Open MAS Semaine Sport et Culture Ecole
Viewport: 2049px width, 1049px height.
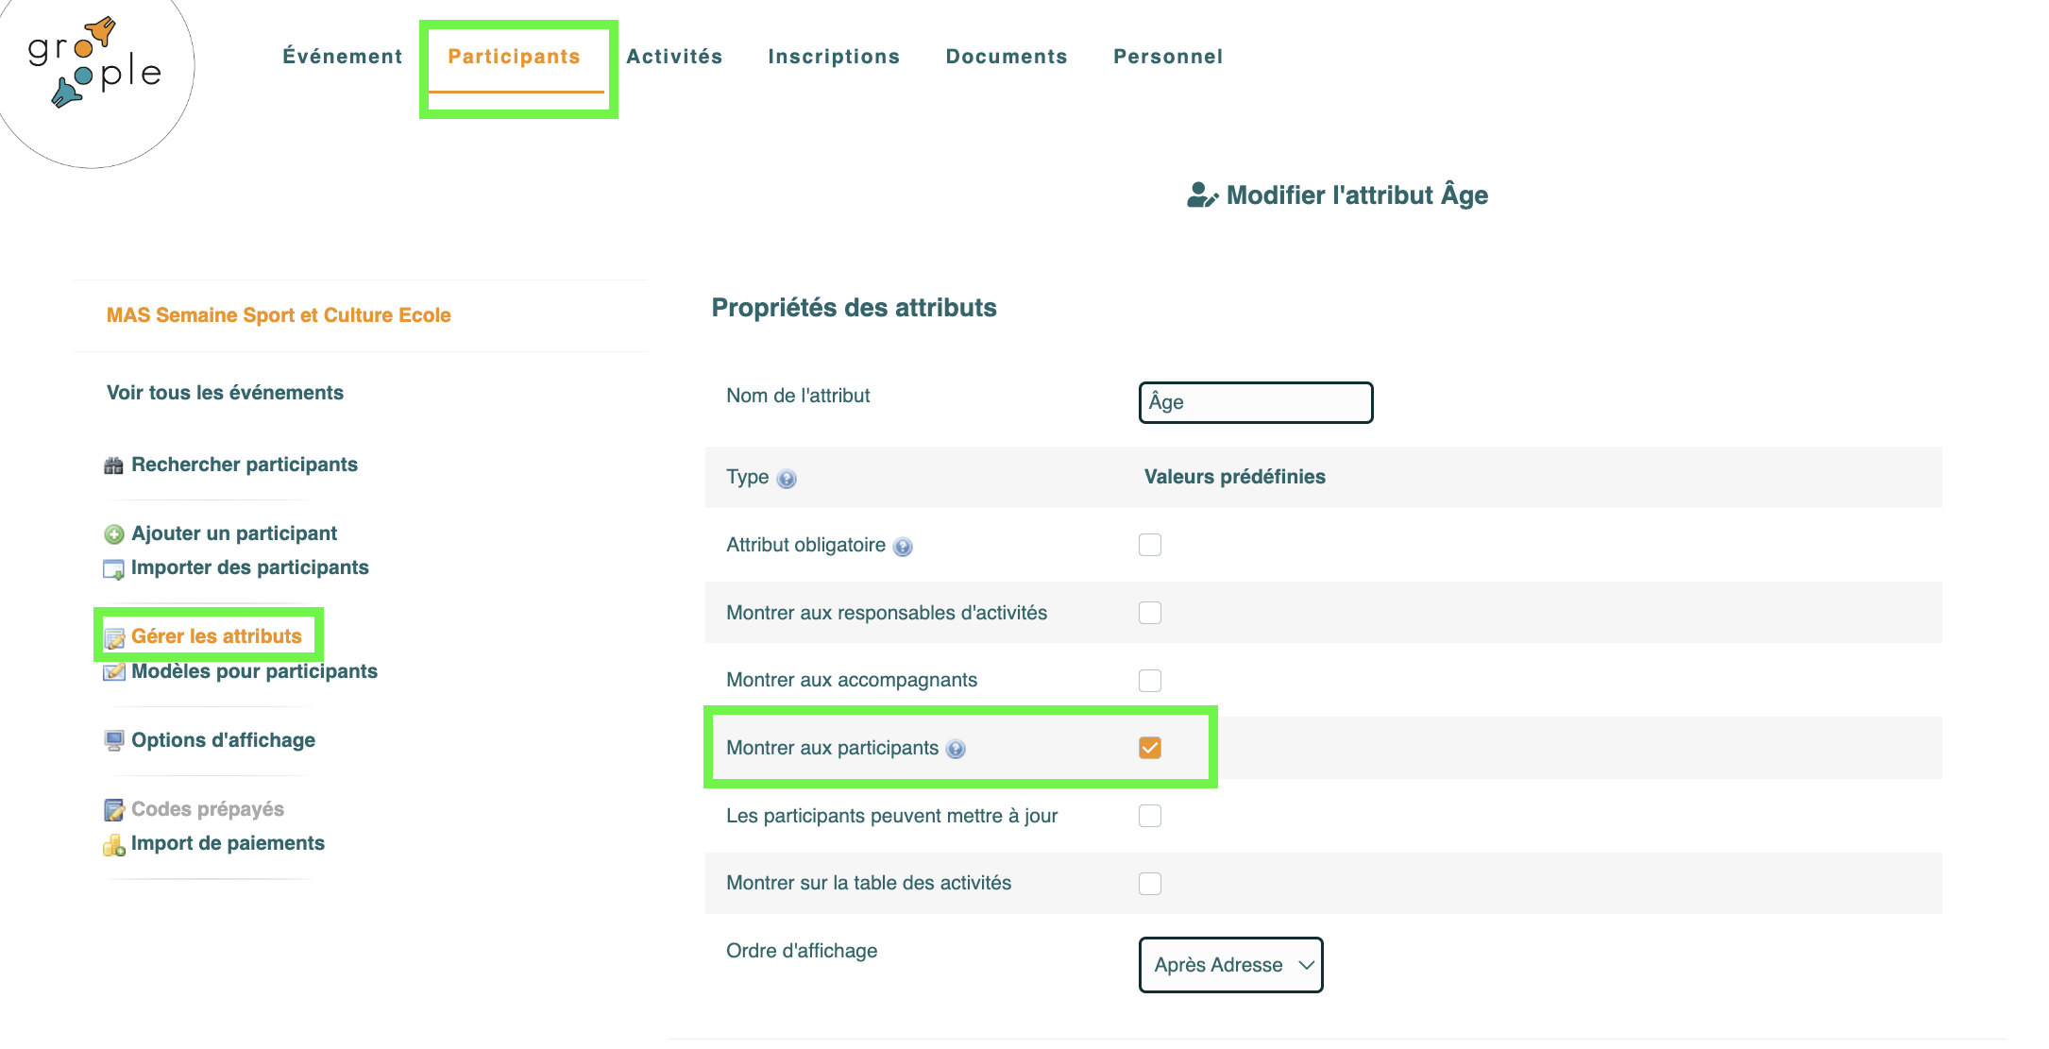tap(279, 315)
